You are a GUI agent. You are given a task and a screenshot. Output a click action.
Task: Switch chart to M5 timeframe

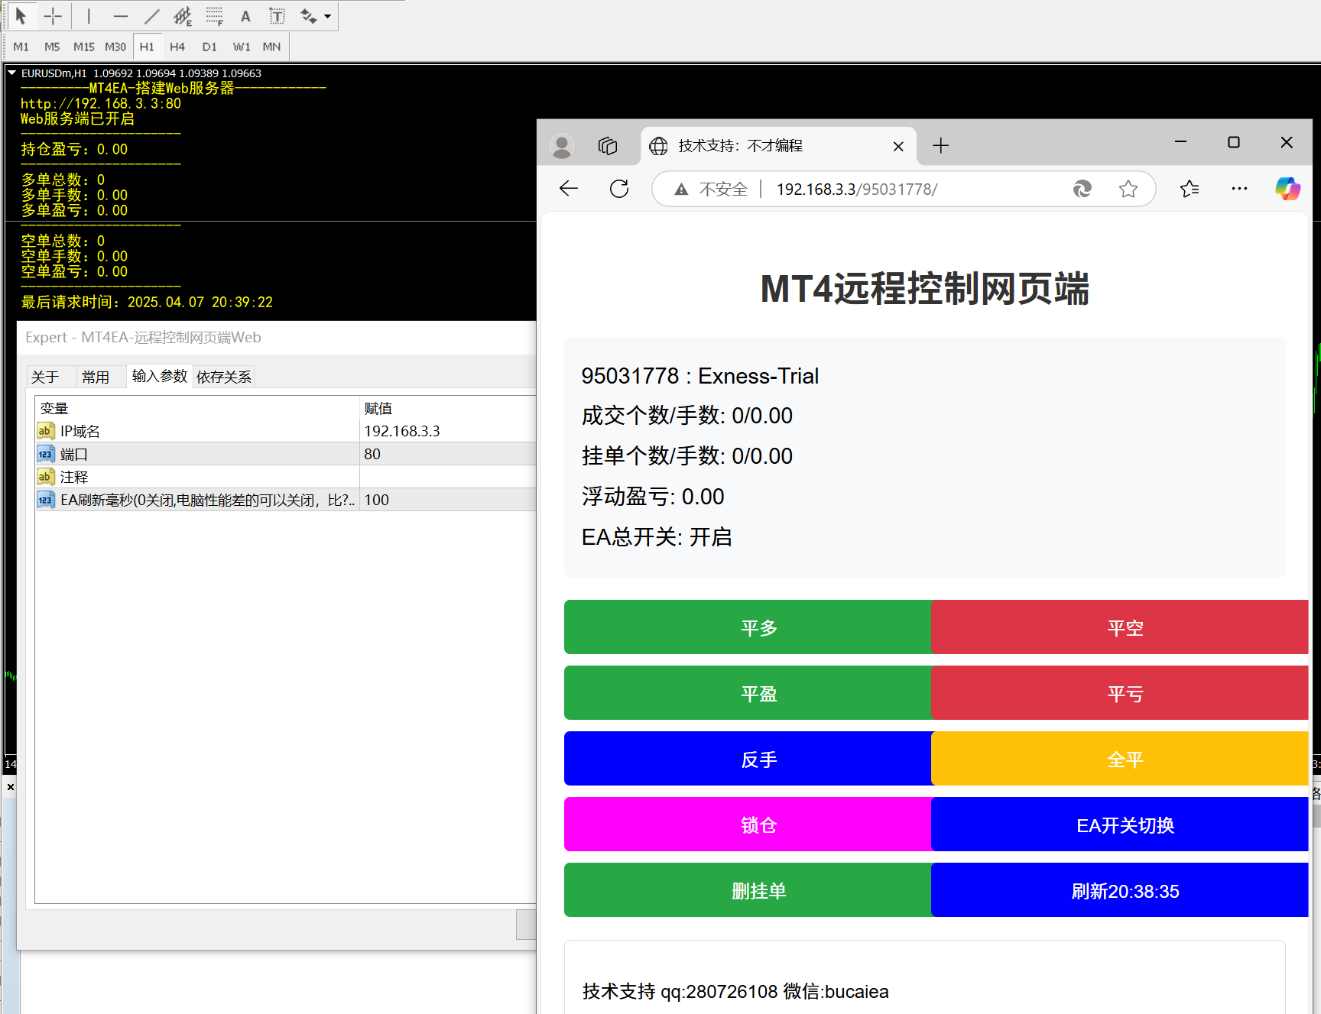[52, 47]
